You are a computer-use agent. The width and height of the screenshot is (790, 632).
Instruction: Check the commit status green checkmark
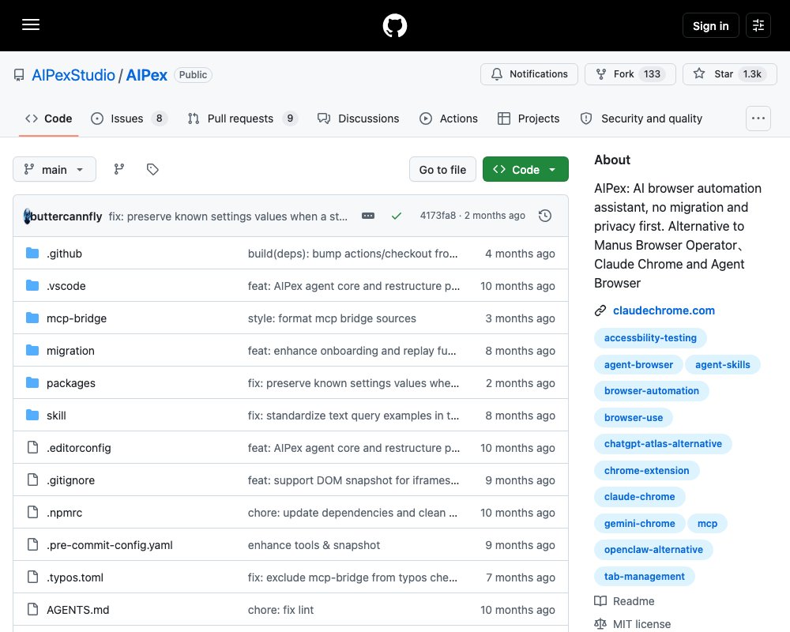pos(397,216)
